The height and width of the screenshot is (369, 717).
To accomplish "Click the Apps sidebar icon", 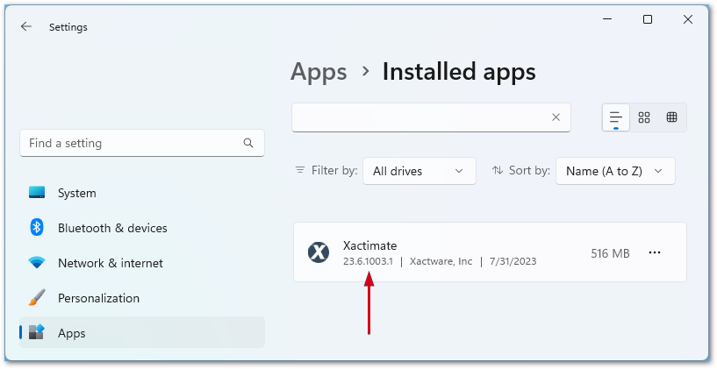I will click(x=37, y=332).
